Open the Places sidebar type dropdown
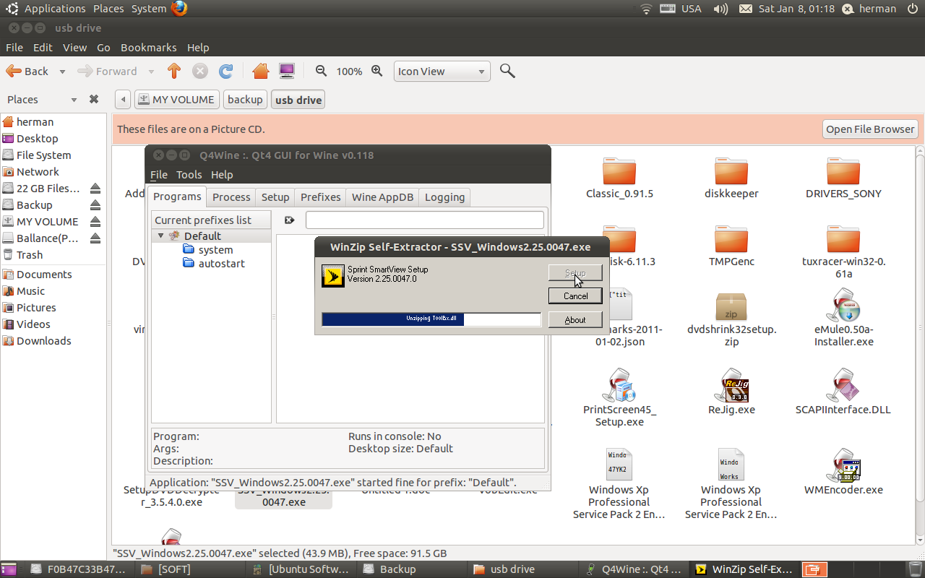This screenshot has height=578, width=925. point(73,99)
